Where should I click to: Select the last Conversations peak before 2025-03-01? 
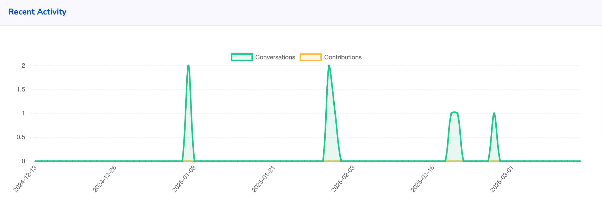click(494, 114)
